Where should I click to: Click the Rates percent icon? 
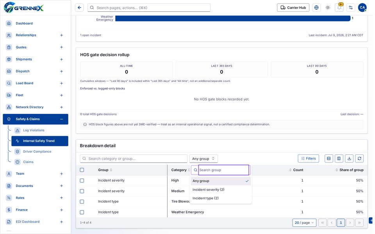tap(9, 198)
